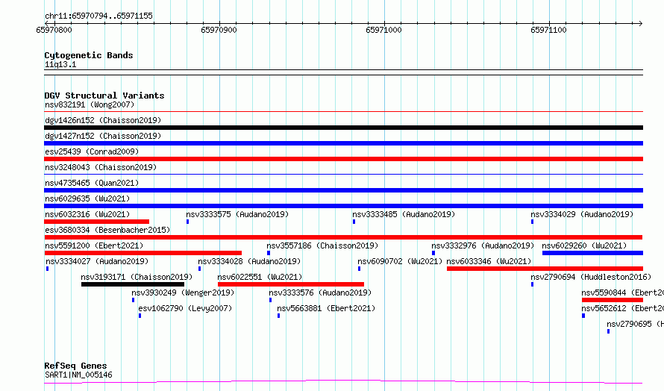The width and height of the screenshot is (664, 391).
Task: Open variant esv3680334 (Besenbacher2015)
Action: 107,230
